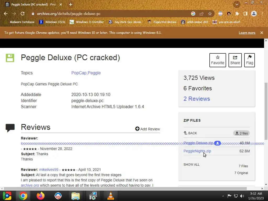The width and height of the screenshot is (268, 201).
Task: Open the tab search dropdown arrow
Action: click(237, 5)
